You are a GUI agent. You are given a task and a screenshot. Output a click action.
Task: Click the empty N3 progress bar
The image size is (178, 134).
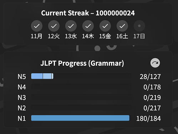pos(81,97)
